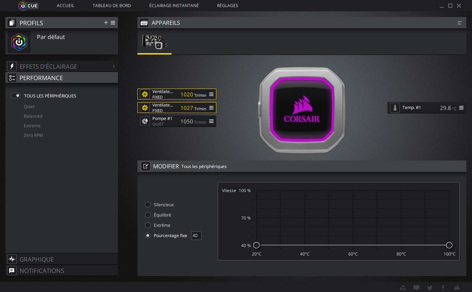Open menu for 1020 Tr/min fan
The width and height of the screenshot is (472, 292).
click(211, 94)
